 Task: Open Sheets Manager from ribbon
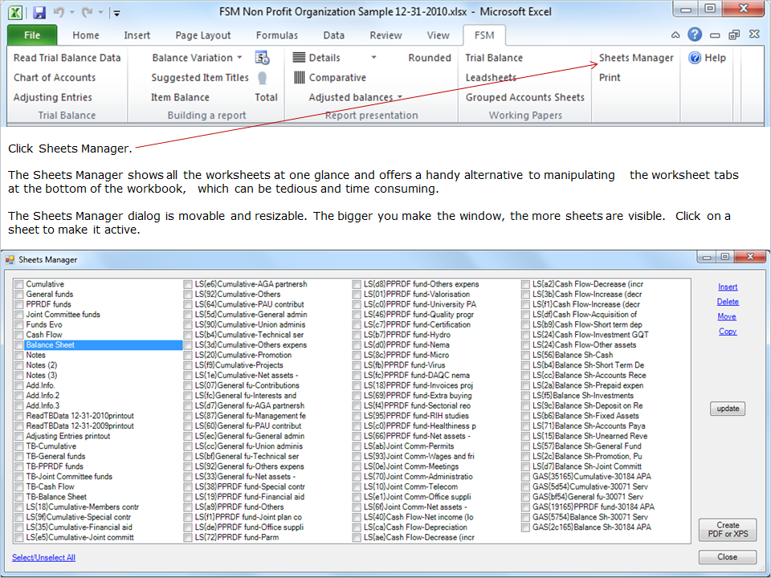[x=636, y=58]
